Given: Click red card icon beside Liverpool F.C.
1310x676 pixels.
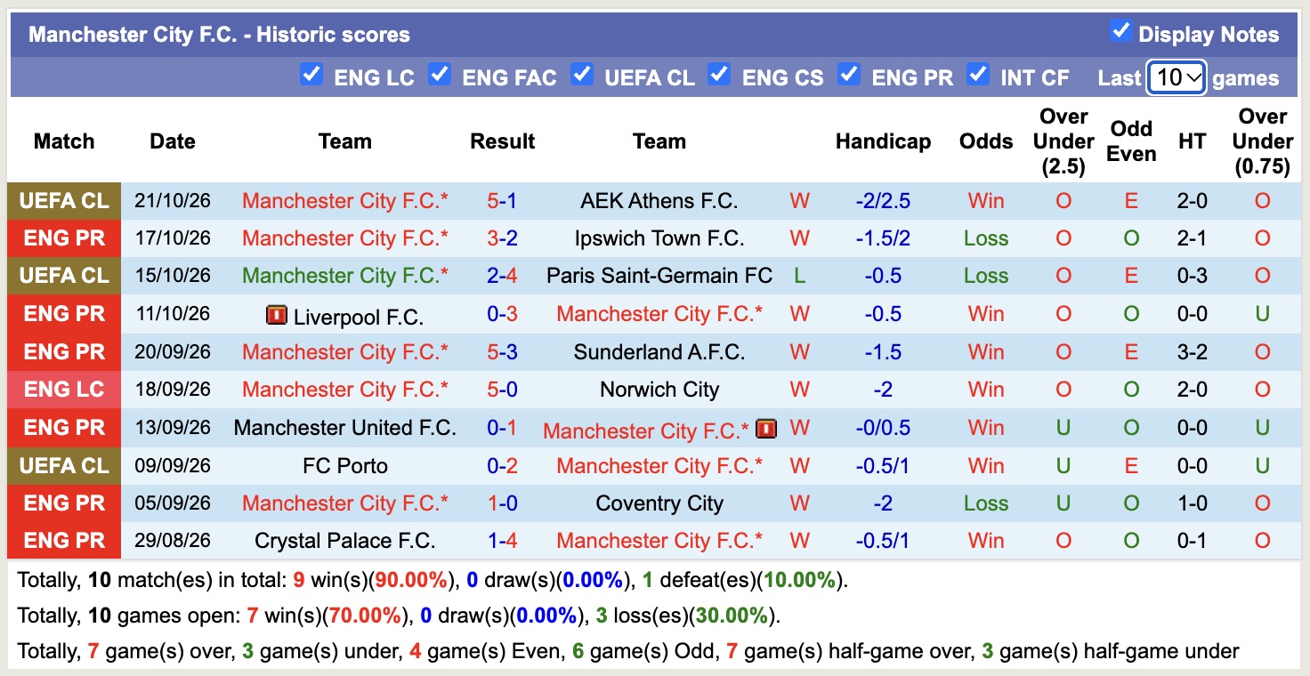Looking at the screenshot, I should pyautogui.click(x=276, y=315).
